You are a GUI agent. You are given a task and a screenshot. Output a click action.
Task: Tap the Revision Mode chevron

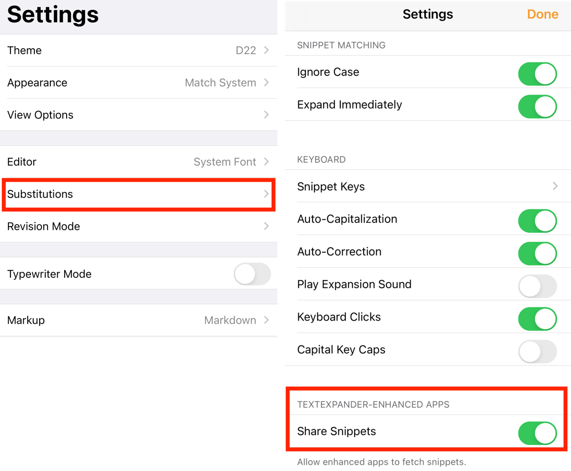(x=266, y=226)
